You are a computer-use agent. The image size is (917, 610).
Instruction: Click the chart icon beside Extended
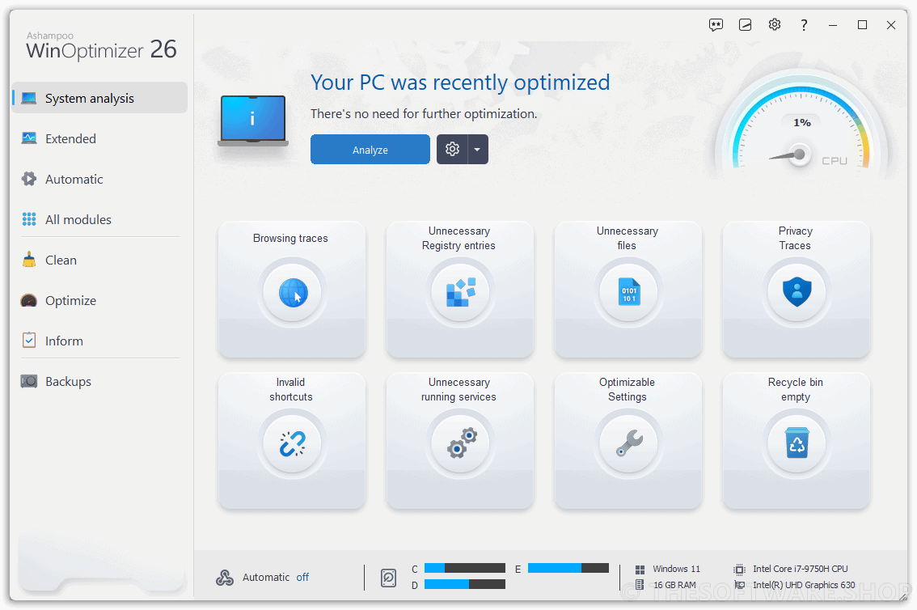(28, 138)
